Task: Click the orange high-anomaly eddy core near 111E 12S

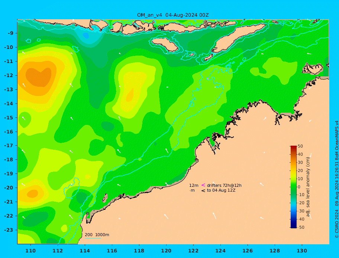Action: [39, 77]
